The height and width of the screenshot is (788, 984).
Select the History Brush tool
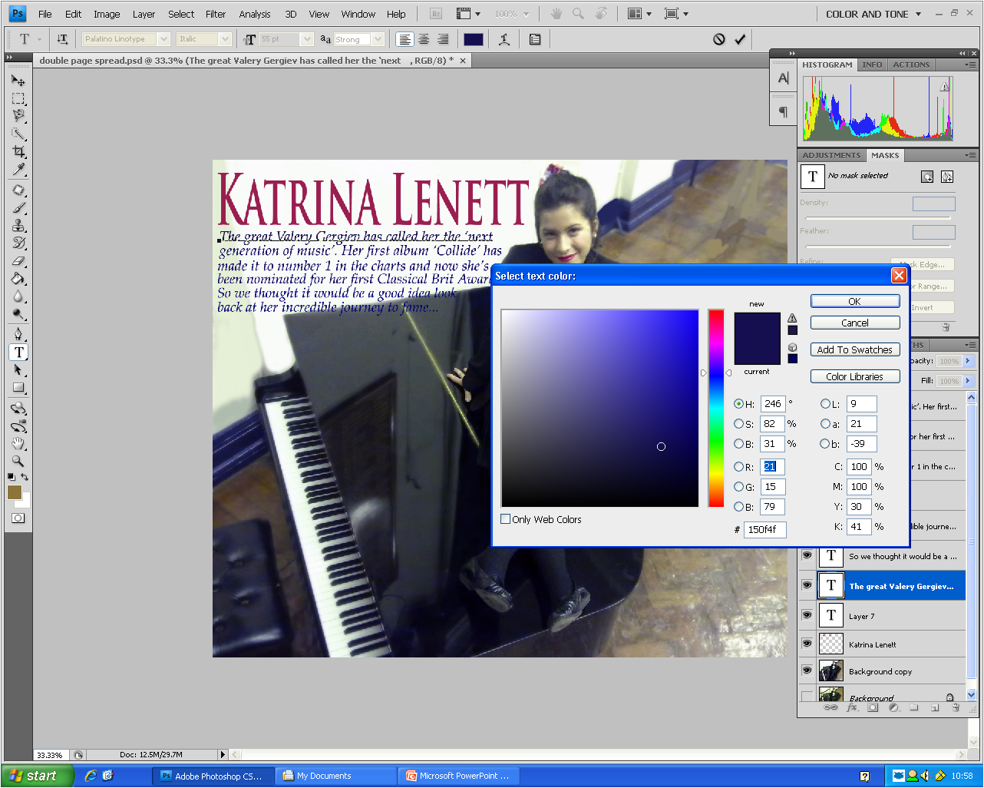click(18, 243)
